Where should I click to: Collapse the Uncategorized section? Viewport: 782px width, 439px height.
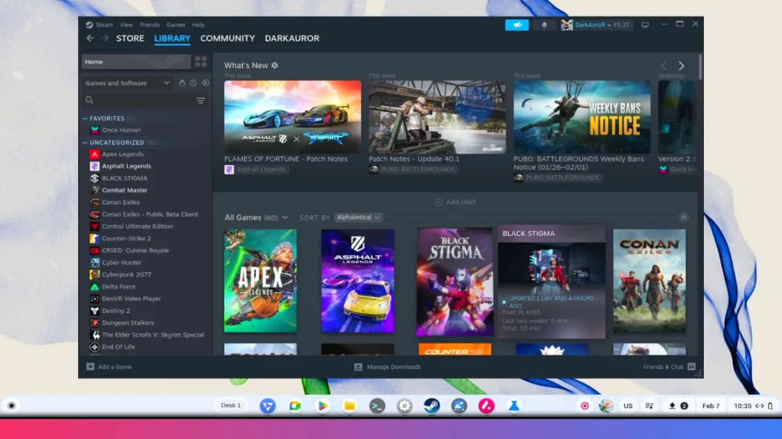tap(85, 142)
